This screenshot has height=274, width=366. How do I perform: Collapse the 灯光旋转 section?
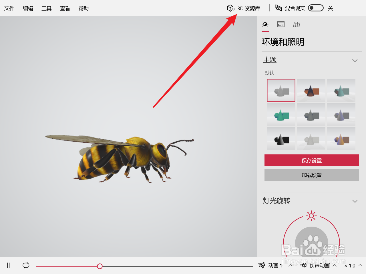[355, 201]
